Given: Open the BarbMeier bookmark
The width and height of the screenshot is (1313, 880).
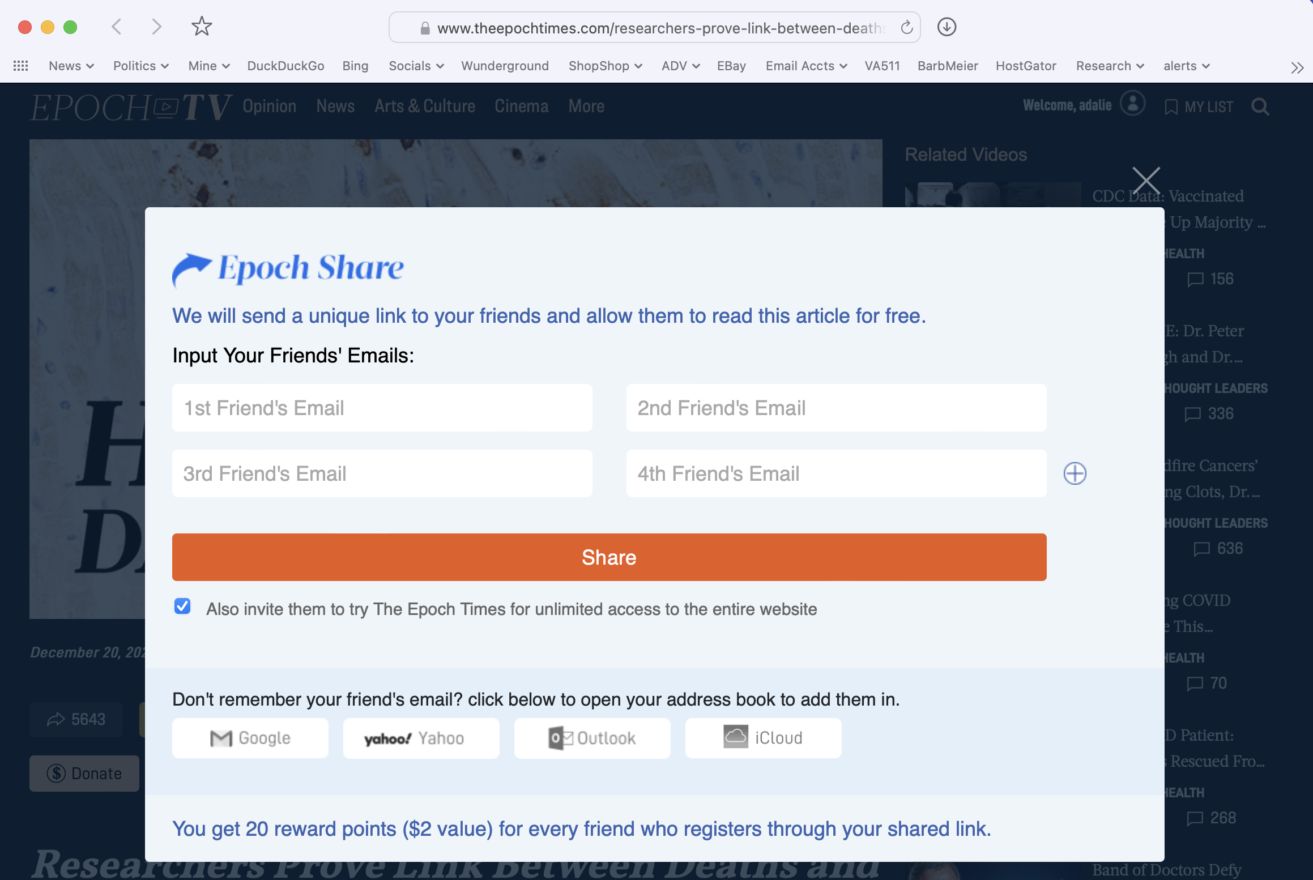Looking at the screenshot, I should 948,66.
